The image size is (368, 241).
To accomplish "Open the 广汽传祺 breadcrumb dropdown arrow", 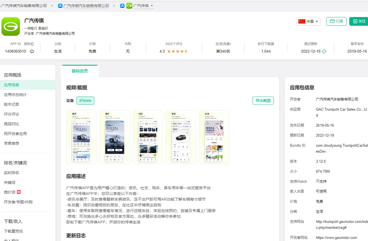I will (x=152, y=6).
